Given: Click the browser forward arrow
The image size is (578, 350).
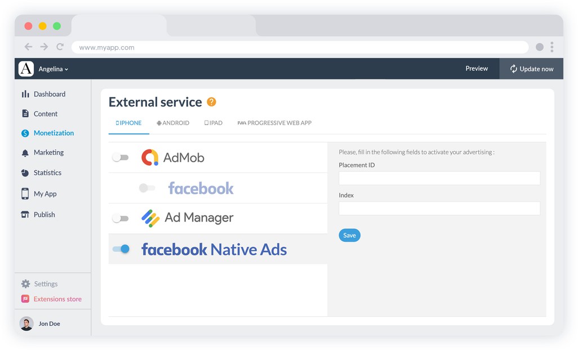Looking at the screenshot, I should [x=45, y=47].
